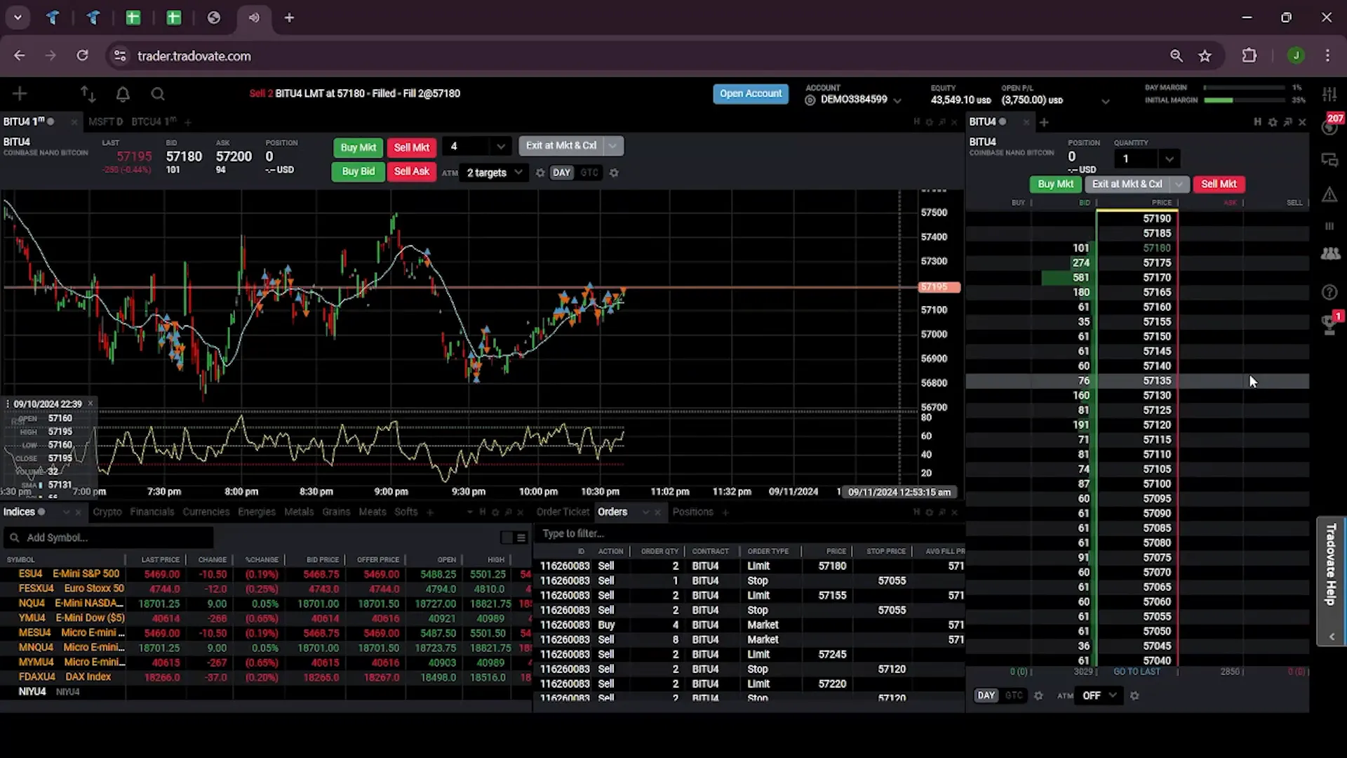This screenshot has height=758, width=1347.
Task: Open the symbol search magnifier icon
Action: click(158, 93)
